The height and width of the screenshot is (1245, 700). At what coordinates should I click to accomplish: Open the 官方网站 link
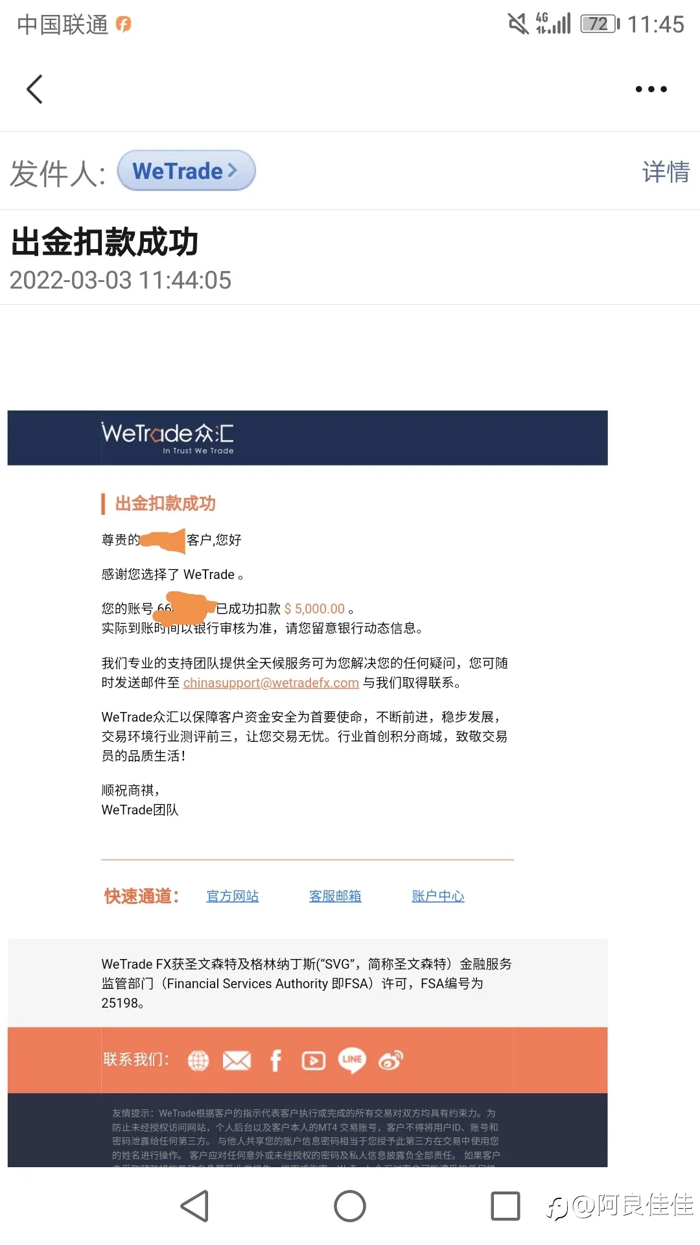tap(233, 896)
